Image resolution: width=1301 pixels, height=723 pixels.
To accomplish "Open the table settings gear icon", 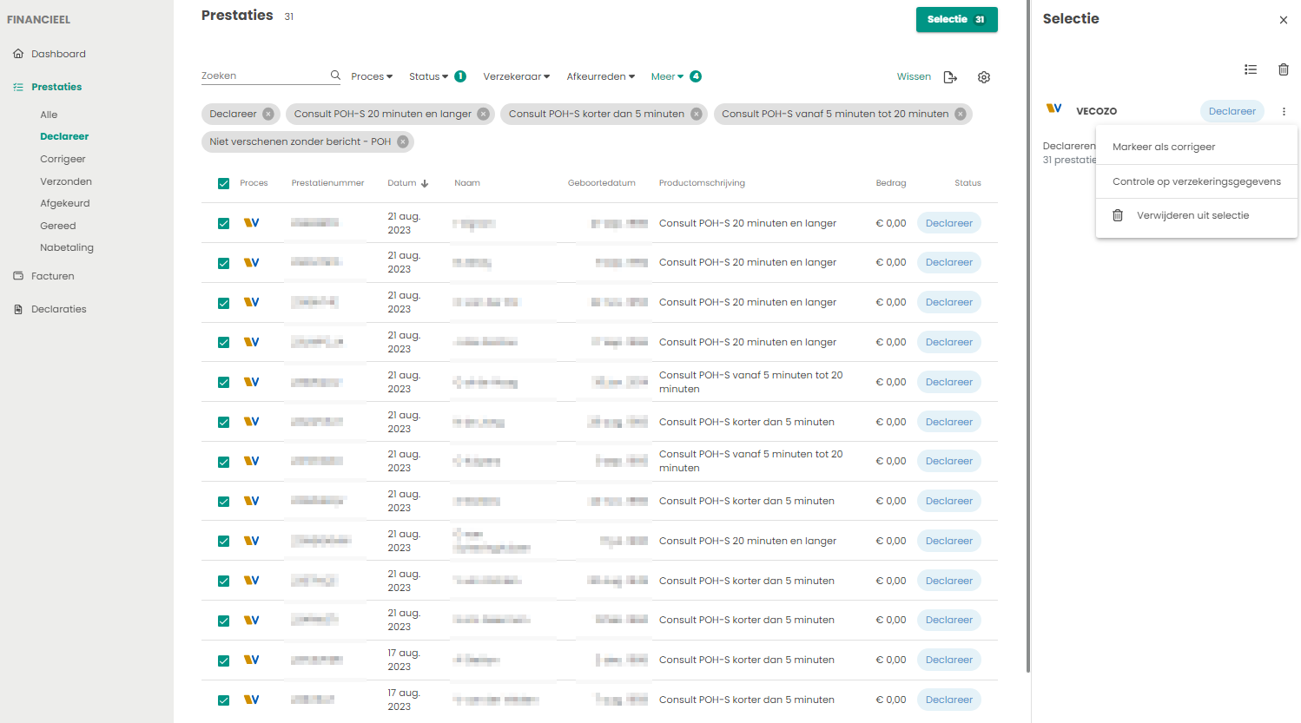I will click(983, 77).
